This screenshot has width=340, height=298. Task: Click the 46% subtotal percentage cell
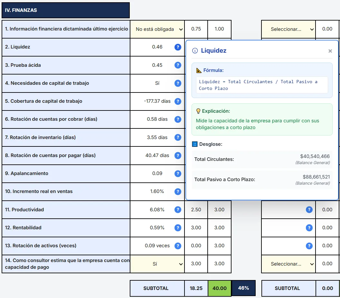(243, 288)
